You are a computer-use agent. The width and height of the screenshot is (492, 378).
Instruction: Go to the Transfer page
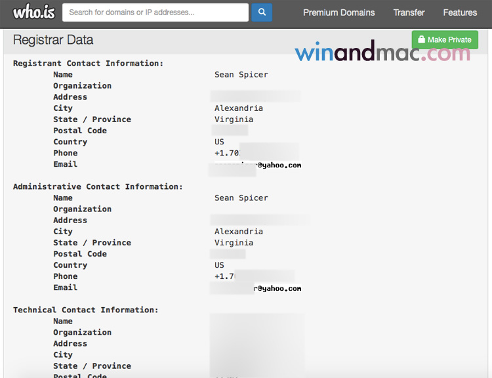tap(409, 12)
